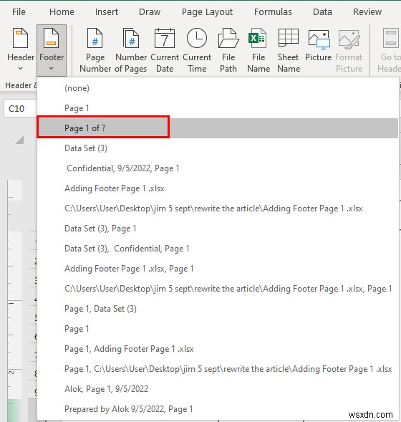Choose 'Prepared by Alok 9/5/2022, Page 1'

(x=218, y=409)
